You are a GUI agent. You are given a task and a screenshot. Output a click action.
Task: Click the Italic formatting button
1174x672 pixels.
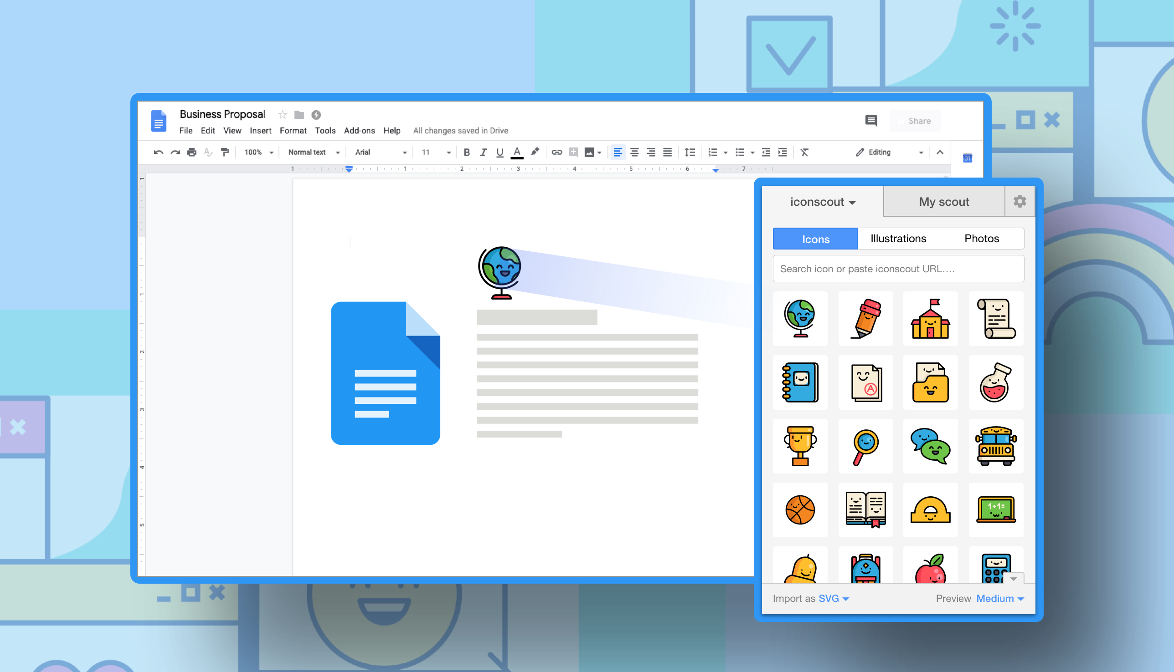click(x=480, y=152)
